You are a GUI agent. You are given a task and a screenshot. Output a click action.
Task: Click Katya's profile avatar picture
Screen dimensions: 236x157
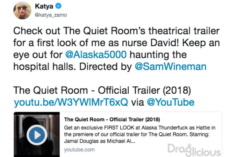pos(22,10)
